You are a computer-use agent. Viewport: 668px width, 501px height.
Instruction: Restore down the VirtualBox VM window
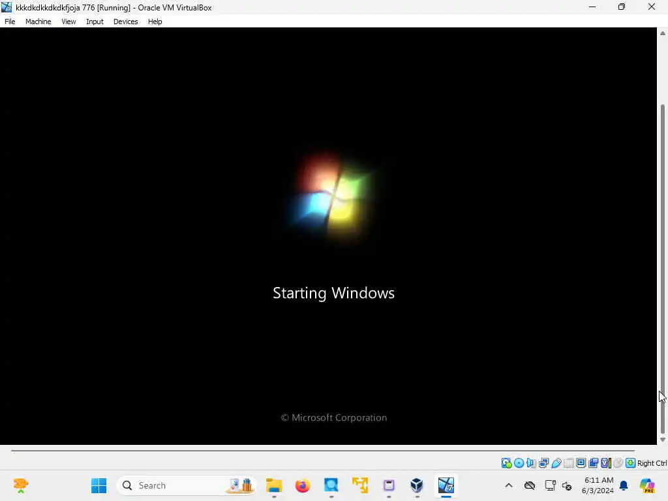pos(622,7)
